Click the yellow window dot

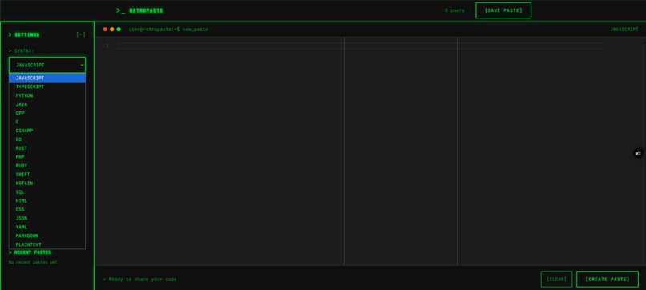[x=111, y=30]
